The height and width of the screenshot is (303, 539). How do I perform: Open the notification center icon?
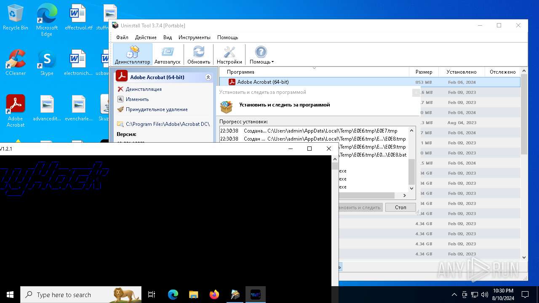point(525,295)
